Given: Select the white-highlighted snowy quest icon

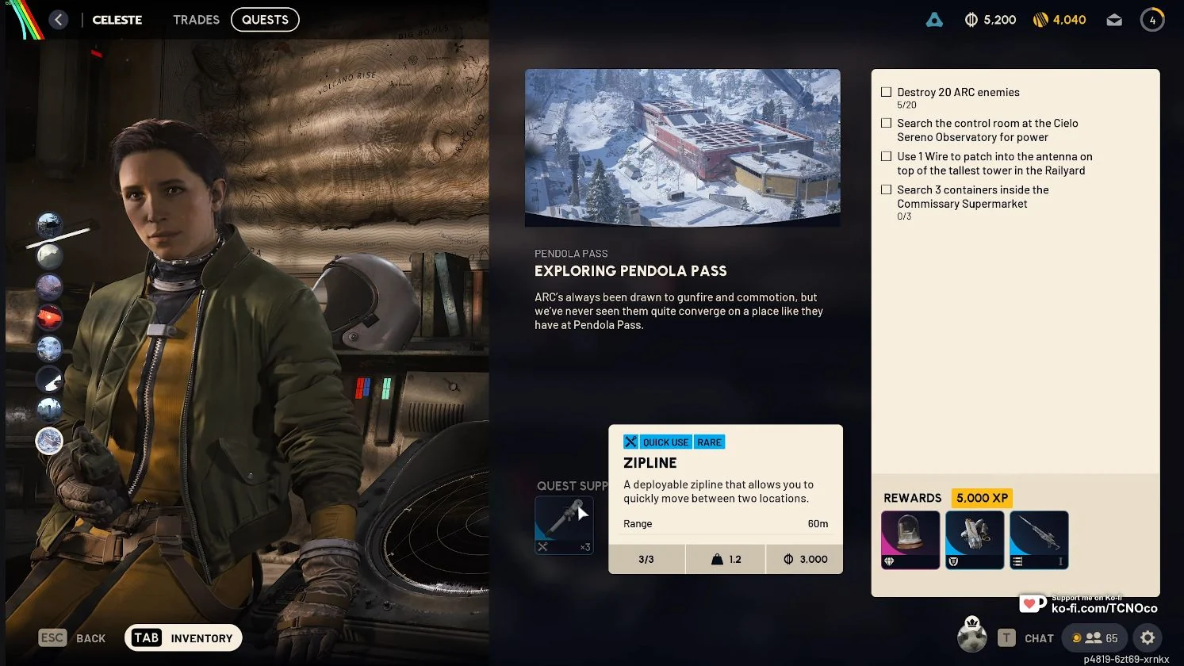Looking at the screenshot, I should (49, 441).
